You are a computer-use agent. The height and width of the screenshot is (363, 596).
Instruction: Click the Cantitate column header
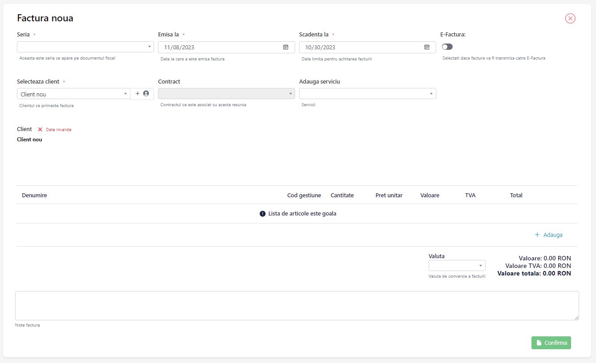[342, 195]
